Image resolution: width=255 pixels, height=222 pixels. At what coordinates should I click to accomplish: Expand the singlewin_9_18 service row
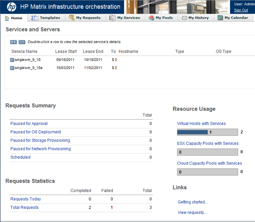coord(12,60)
